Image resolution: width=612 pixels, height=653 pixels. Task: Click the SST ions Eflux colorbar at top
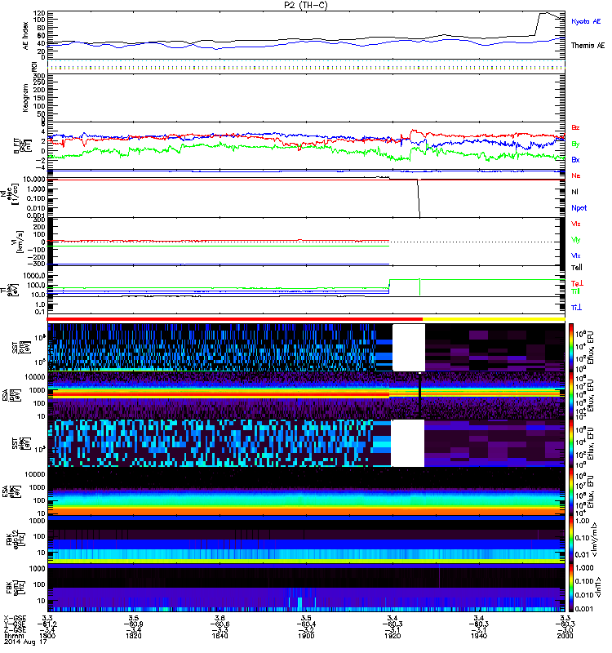[571, 348]
